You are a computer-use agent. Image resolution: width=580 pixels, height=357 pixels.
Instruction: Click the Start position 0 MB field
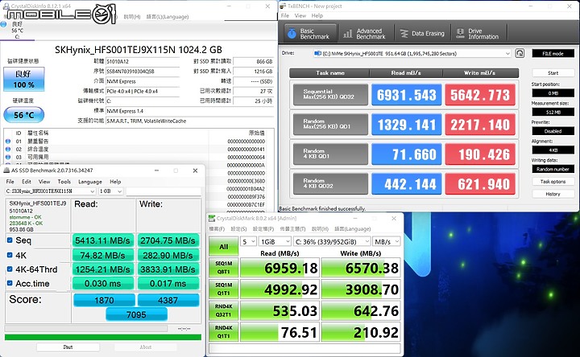coord(553,93)
